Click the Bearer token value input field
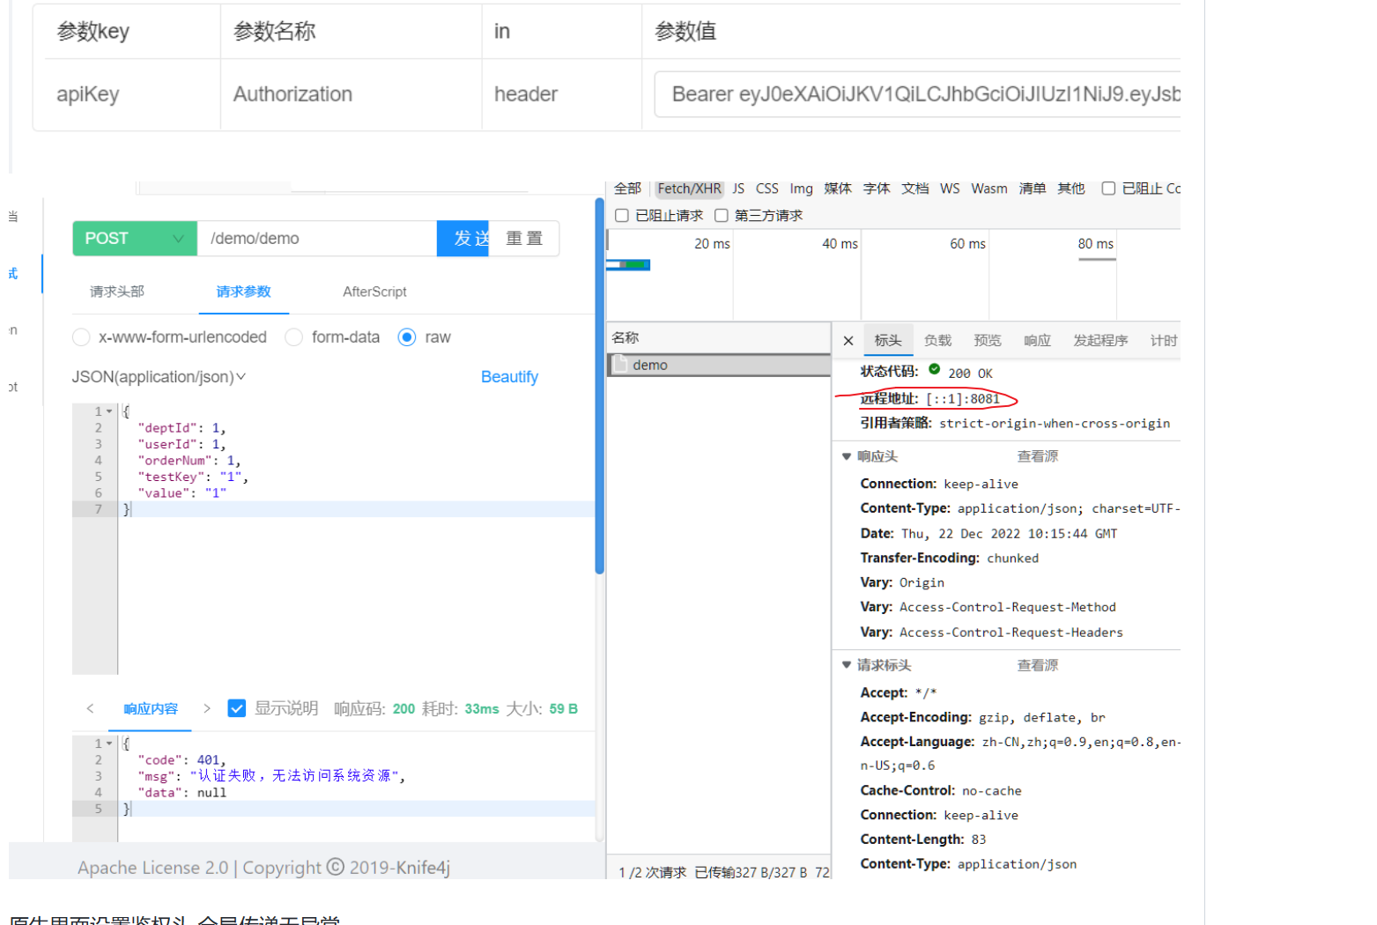The image size is (1377, 925). [917, 94]
